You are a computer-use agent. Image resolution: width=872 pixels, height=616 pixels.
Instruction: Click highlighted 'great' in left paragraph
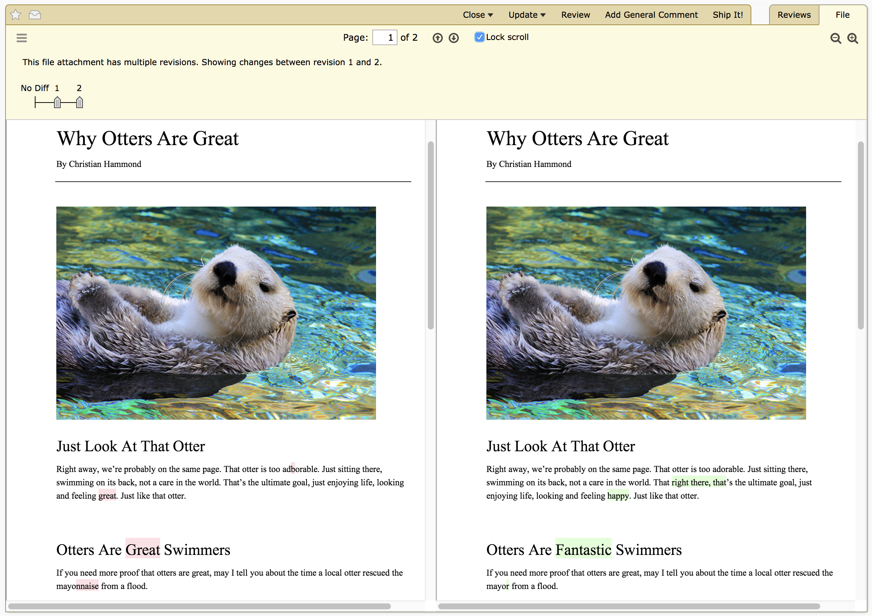(x=107, y=496)
